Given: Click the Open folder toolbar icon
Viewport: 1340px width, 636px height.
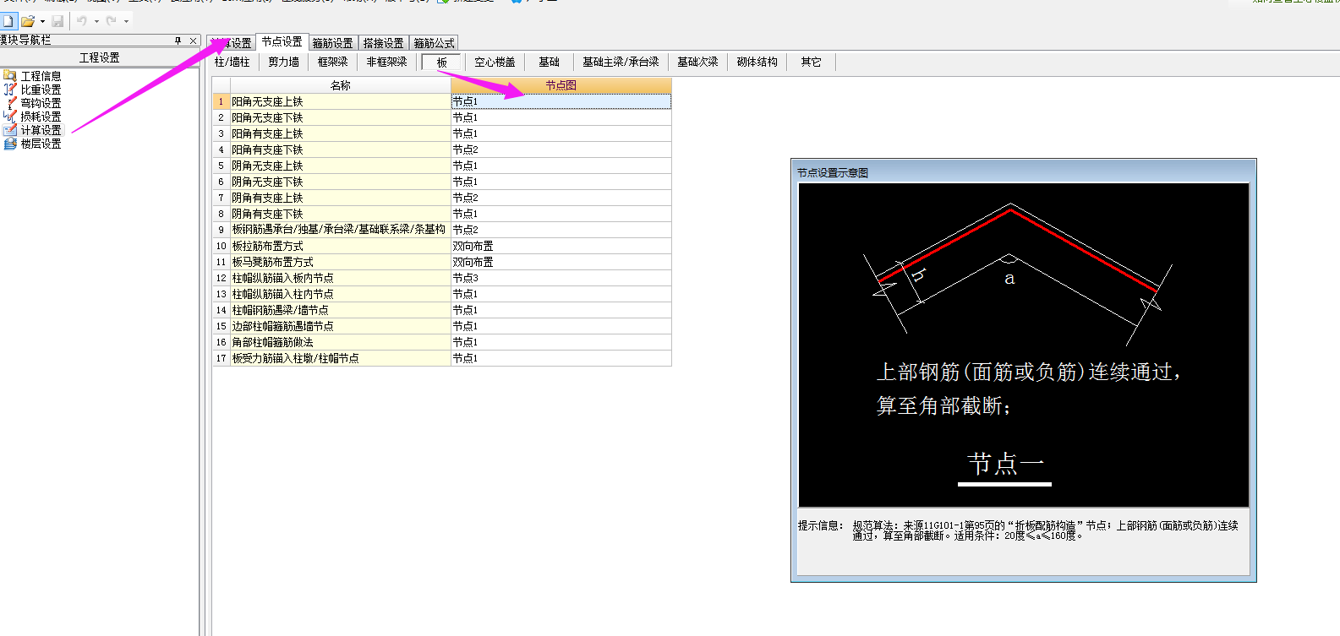Looking at the screenshot, I should (28, 21).
